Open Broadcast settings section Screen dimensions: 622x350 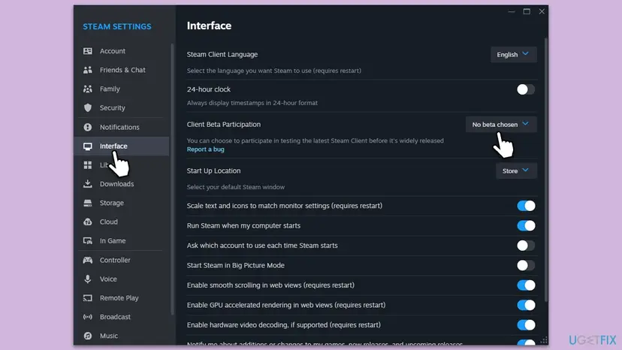point(123,317)
